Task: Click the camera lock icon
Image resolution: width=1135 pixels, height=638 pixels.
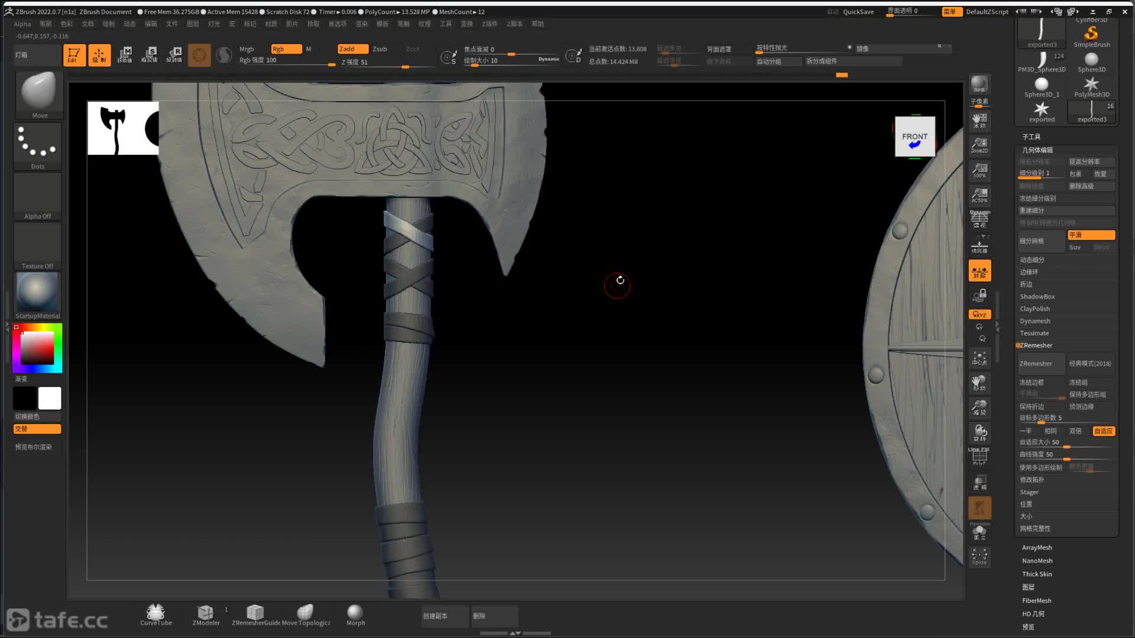Action: coord(980,295)
